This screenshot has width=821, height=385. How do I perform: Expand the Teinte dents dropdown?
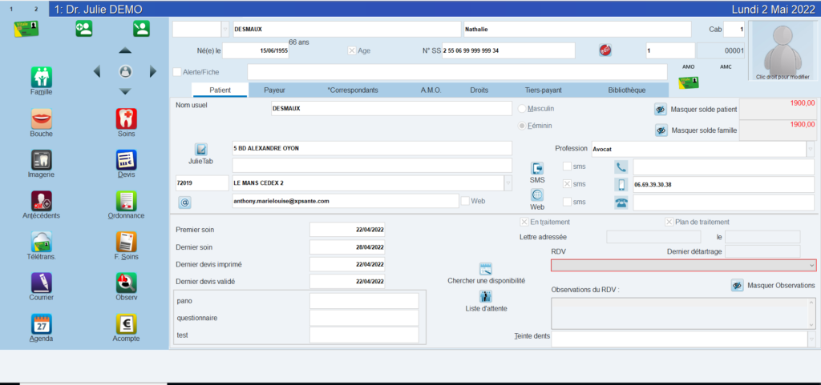coord(811,339)
